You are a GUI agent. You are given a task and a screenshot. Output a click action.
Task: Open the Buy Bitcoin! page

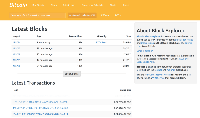(x=38, y=5)
